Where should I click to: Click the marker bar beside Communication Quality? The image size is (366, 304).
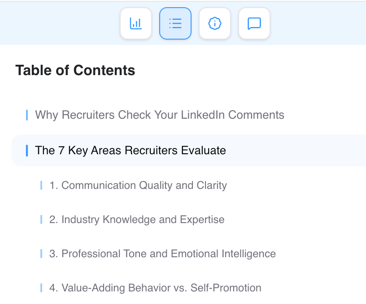[41, 185]
